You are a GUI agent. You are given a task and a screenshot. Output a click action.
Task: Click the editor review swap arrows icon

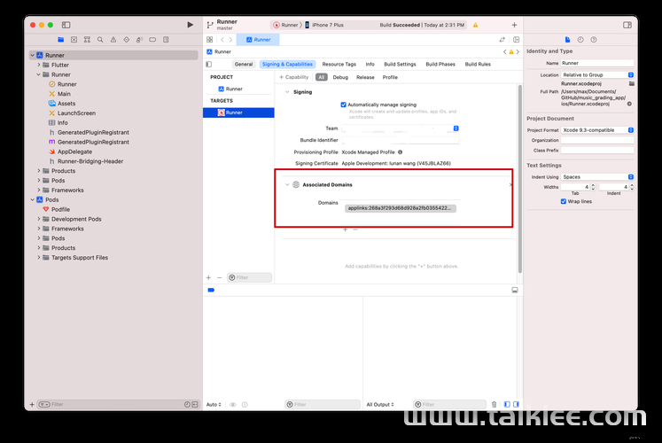click(x=502, y=40)
